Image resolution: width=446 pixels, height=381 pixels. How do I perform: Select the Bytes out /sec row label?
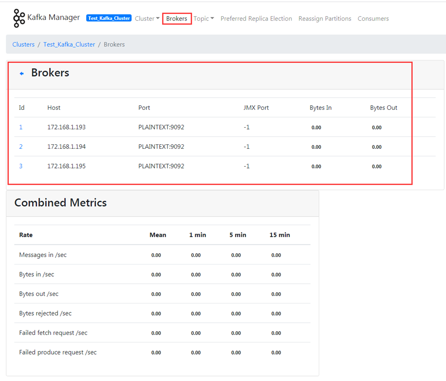[x=39, y=294]
